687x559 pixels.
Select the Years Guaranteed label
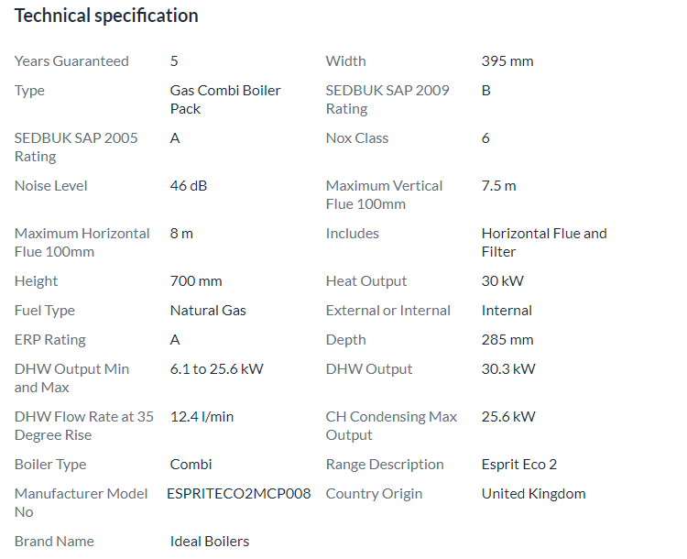click(x=71, y=61)
